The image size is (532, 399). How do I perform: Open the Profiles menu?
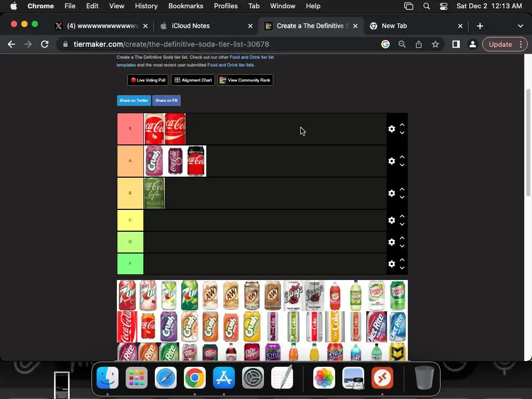(x=225, y=6)
